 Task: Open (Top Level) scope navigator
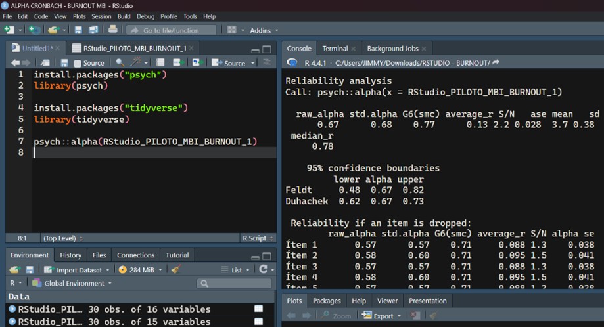coord(63,238)
